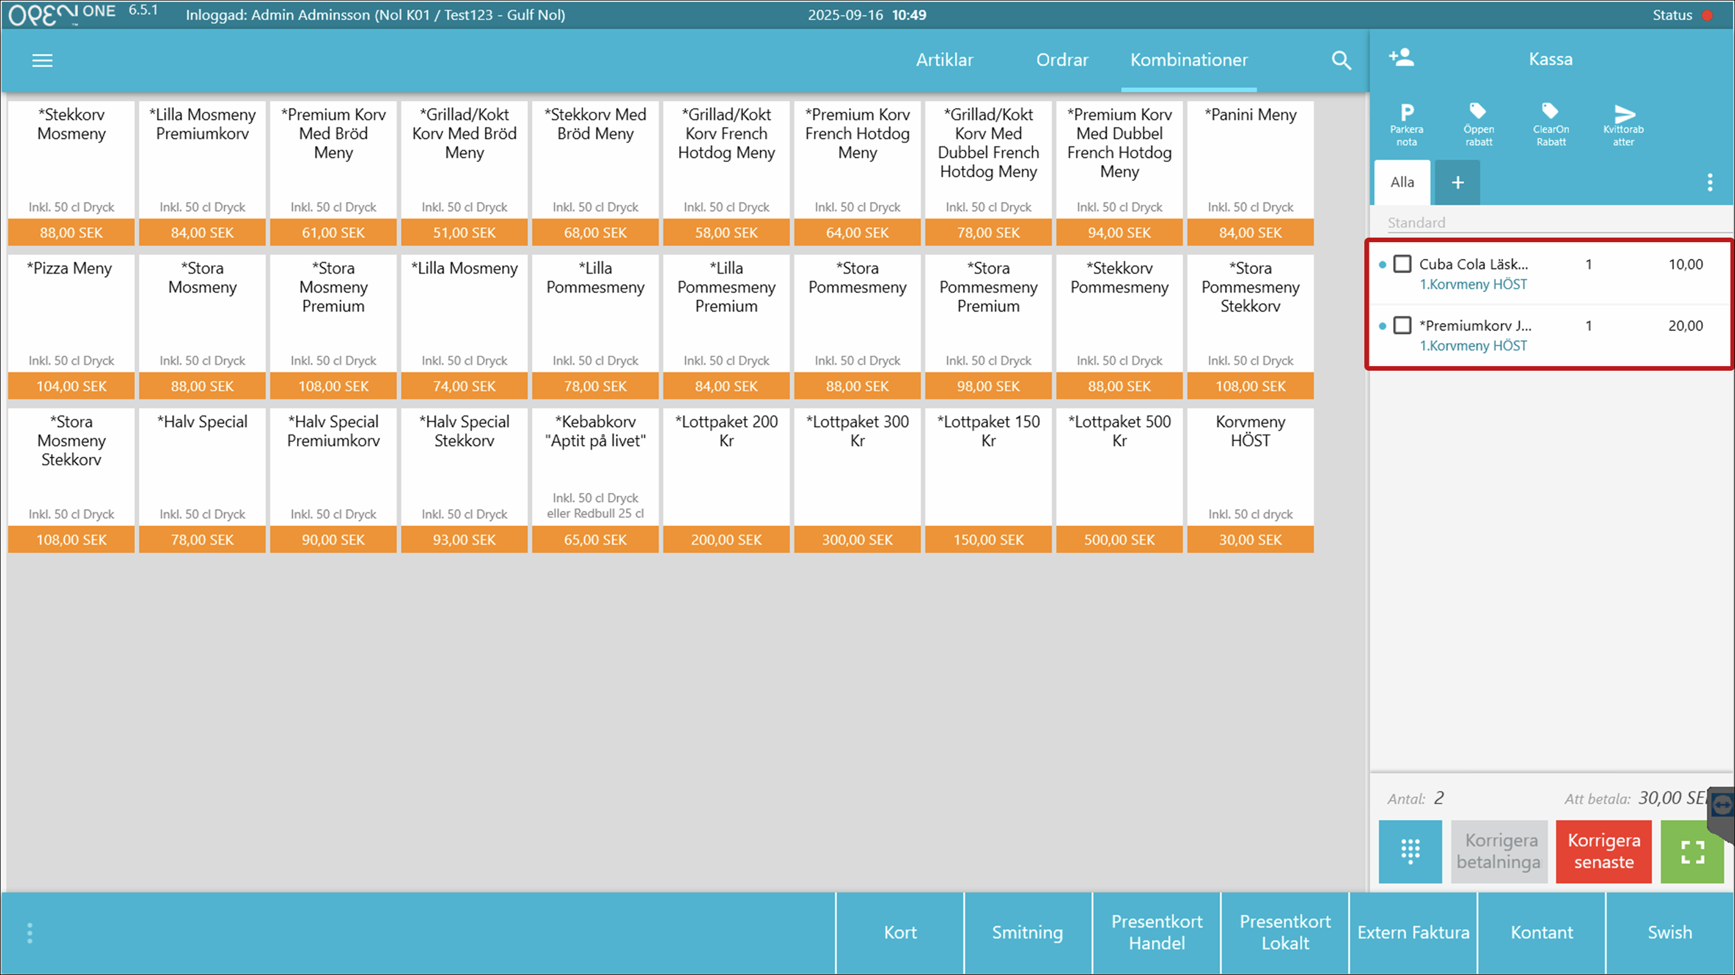Image resolution: width=1735 pixels, height=975 pixels.
Task: Open the hamburger main menu
Action: click(42, 61)
